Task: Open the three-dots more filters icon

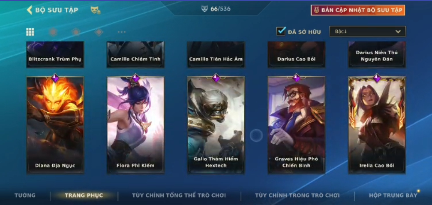Action: [121, 32]
